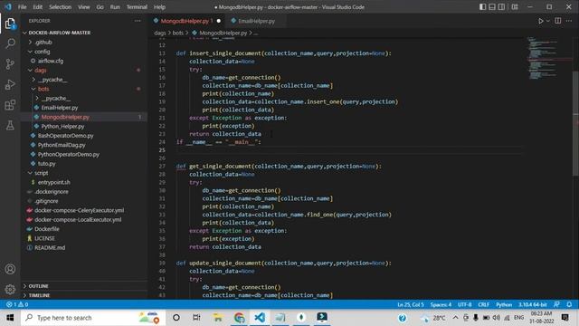Image resolution: width=579 pixels, height=326 pixels.
Task: Change encoding via UTF-8
Action: (x=465, y=304)
